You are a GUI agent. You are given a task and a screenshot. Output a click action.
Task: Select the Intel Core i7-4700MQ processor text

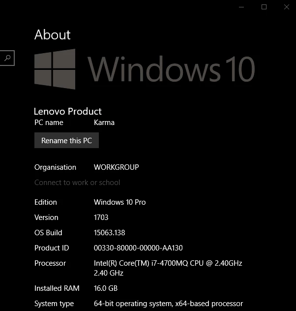[x=168, y=268]
